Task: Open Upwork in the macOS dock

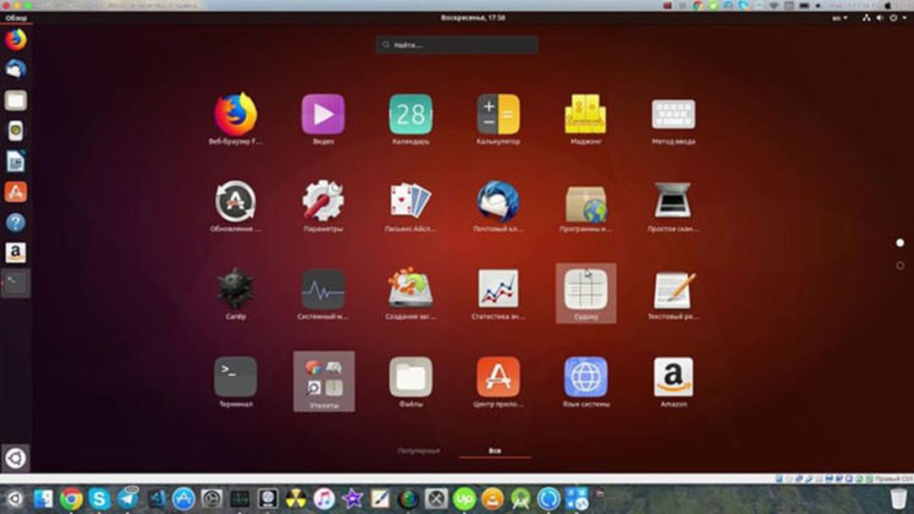Action: click(x=464, y=499)
